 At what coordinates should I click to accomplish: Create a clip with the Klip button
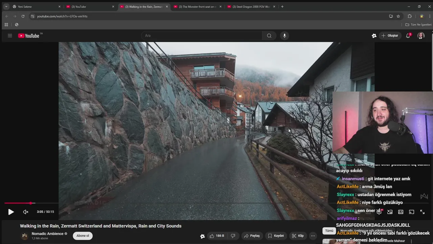click(x=298, y=236)
